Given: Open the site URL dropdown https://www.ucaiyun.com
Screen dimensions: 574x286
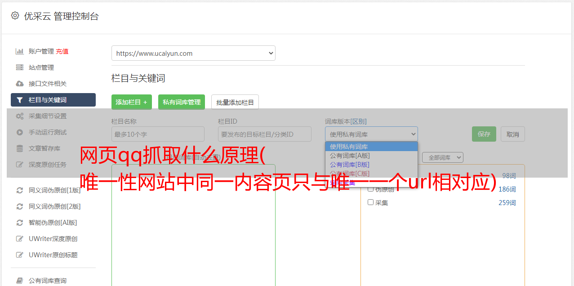Looking at the screenshot, I should point(193,53).
